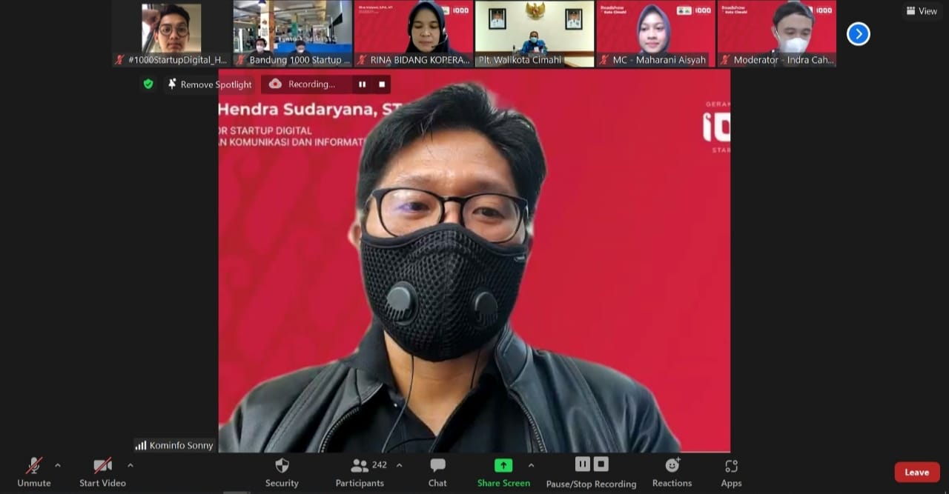Viewport: 949px width, 494px height.
Task: Click the Pause/Stop Recording label
Action: tap(591, 484)
